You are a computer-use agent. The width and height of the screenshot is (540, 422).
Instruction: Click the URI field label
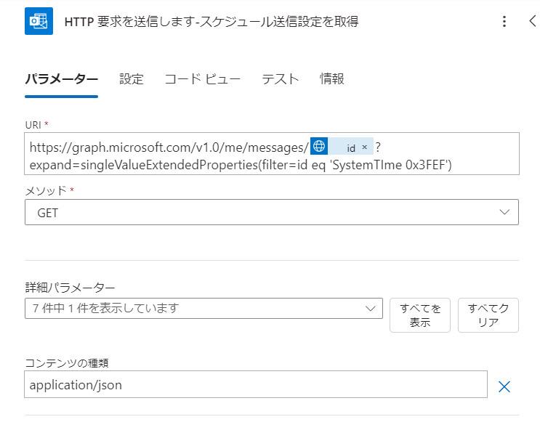coord(33,125)
